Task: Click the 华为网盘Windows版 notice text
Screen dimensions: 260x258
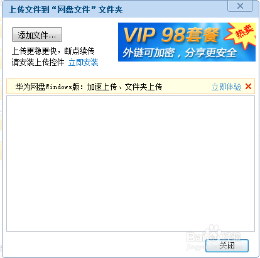Action: tap(47, 87)
